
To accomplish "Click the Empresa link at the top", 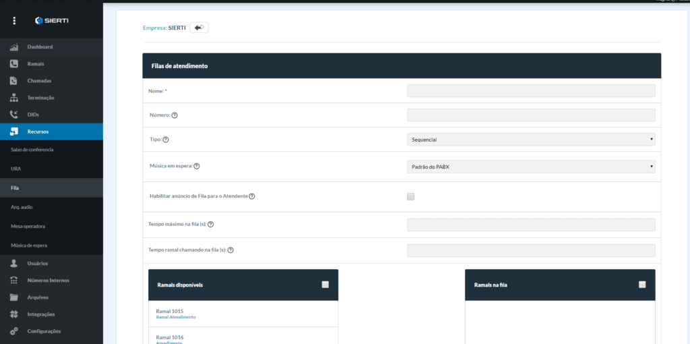I will (154, 28).
